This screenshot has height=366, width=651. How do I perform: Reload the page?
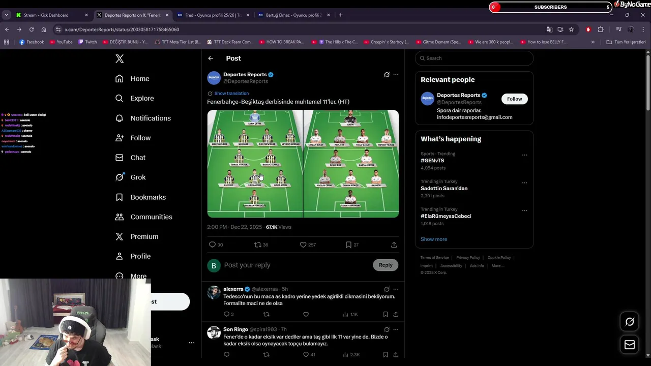pos(32,29)
